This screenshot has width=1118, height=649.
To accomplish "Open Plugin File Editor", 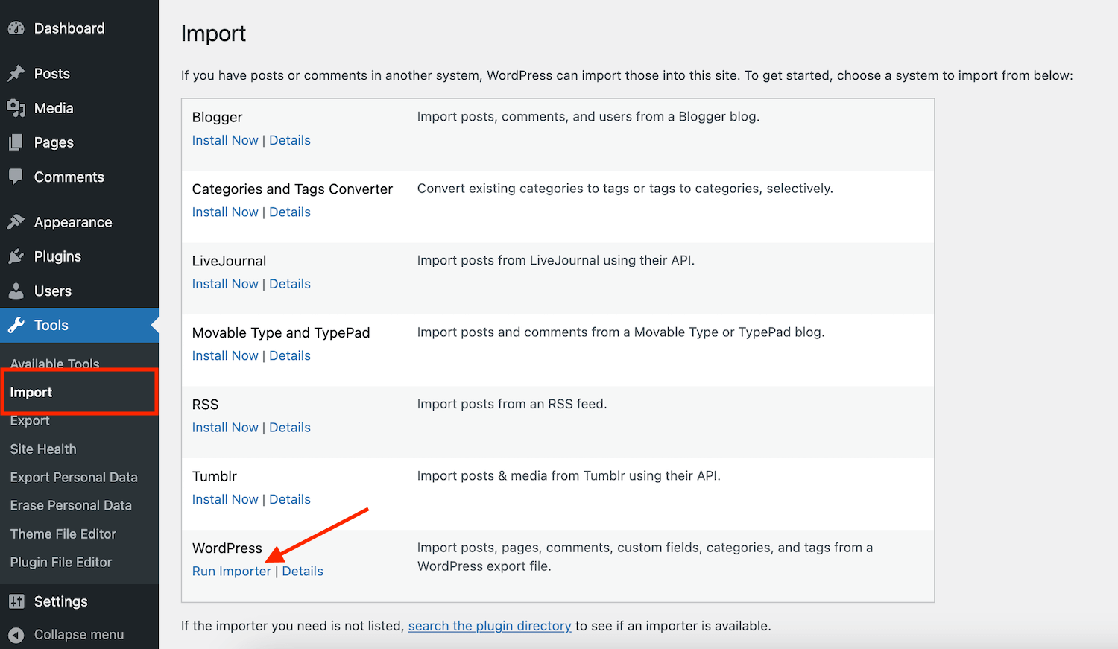I will [x=61, y=562].
